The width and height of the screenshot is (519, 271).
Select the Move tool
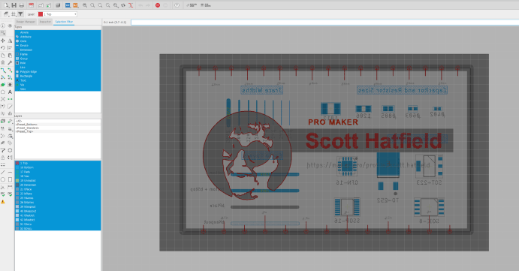[x=3, y=41]
